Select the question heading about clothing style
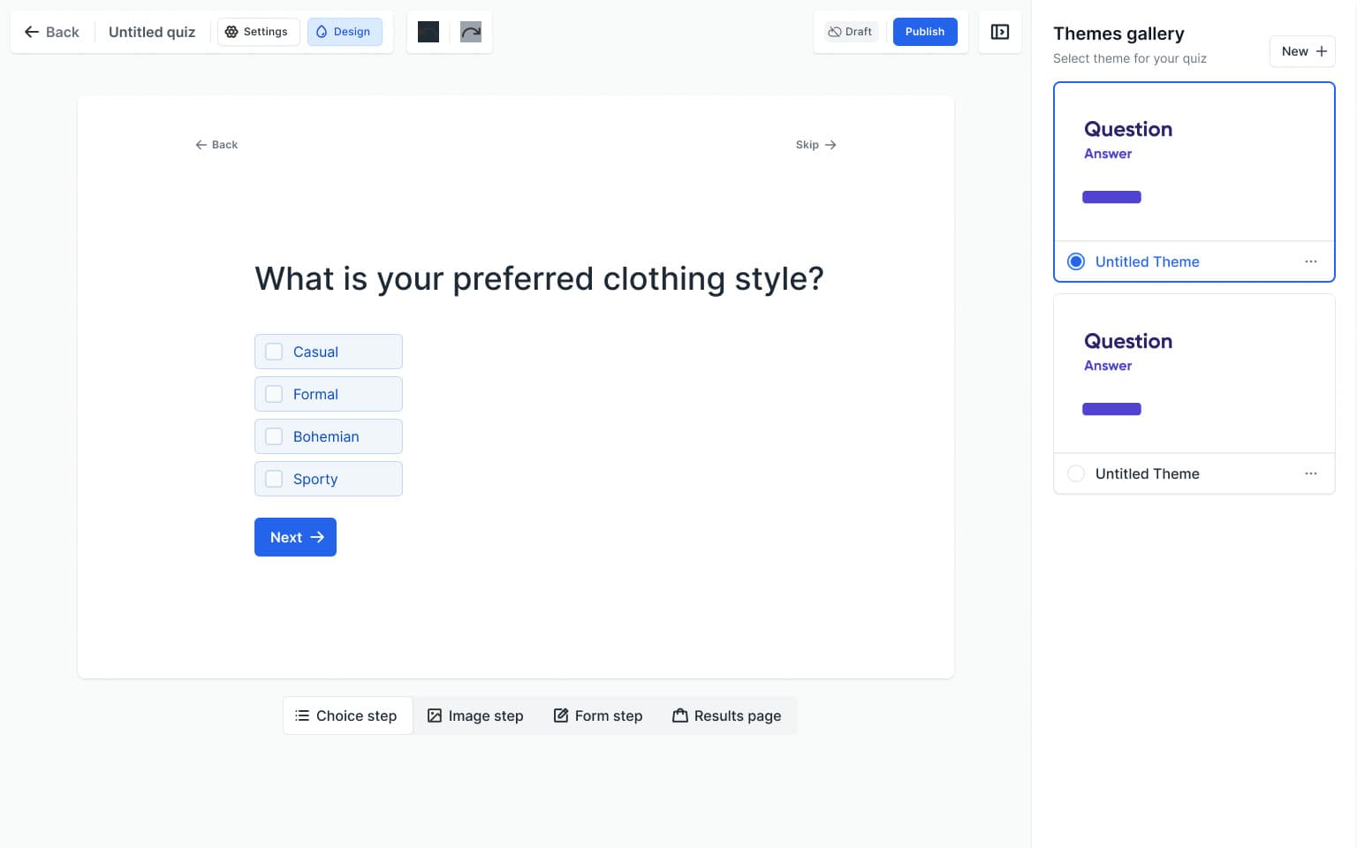The image size is (1357, 848). [539, 279]
